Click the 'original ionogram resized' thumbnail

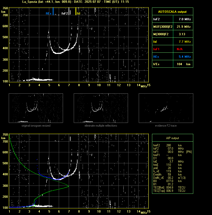36,108
